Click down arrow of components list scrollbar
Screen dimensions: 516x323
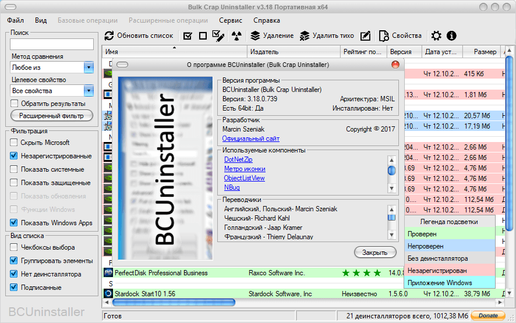click(391, 189)
